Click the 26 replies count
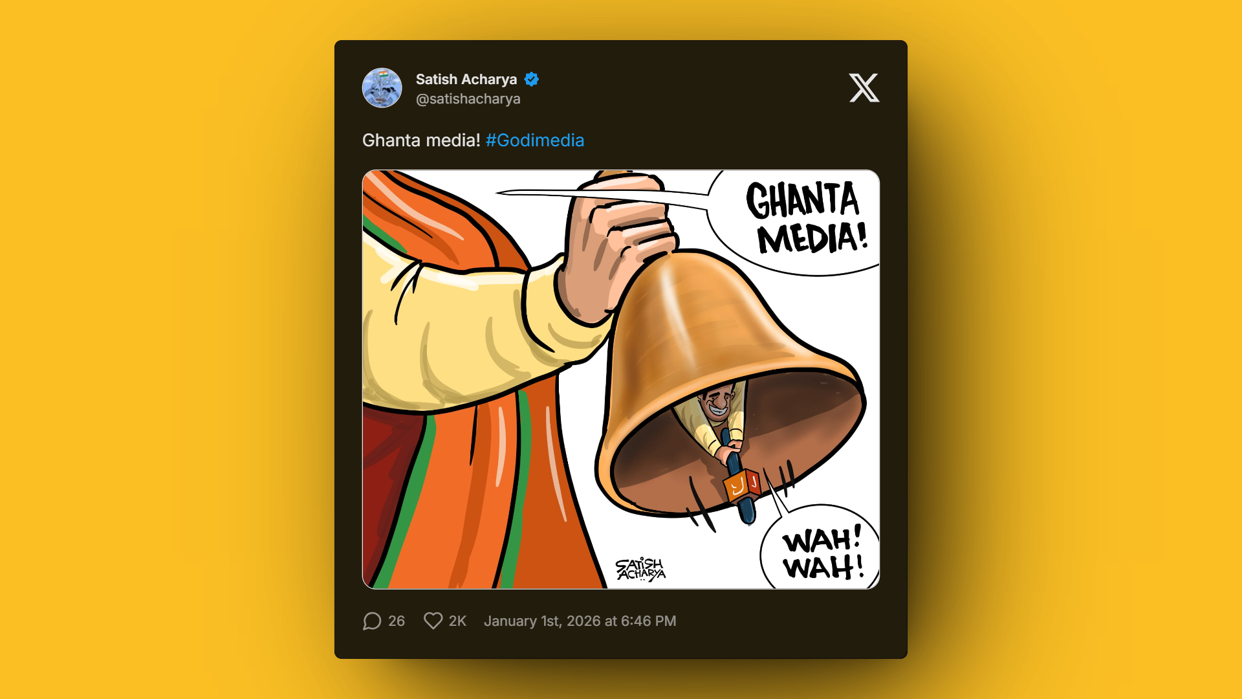Viewport: 1242px width, 699px height. tap(397, 621)
